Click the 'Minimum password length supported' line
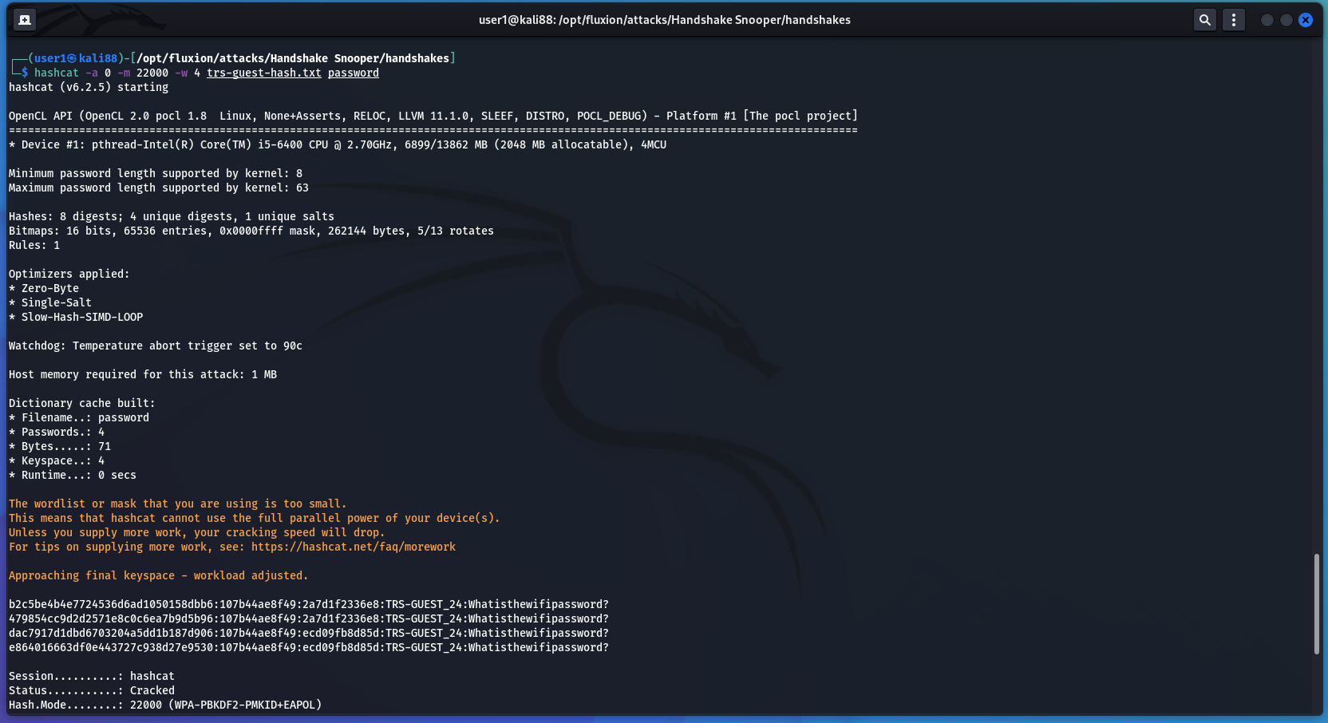The width and height of the screenshot is (1328, 723). [x=156, y=173]
